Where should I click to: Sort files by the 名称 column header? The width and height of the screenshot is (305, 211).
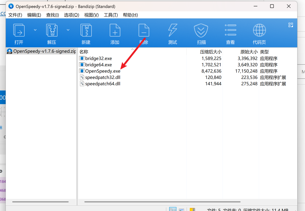point(84,52)
